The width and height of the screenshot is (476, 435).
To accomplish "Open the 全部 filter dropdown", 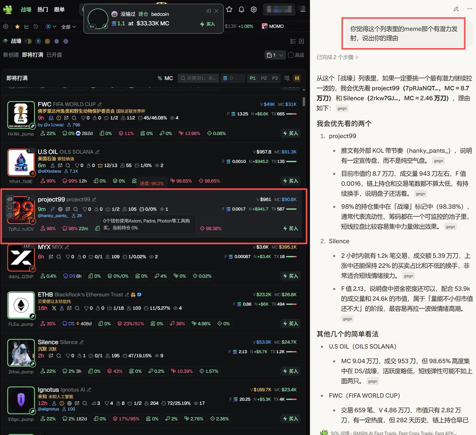I will tap(69, 27).
